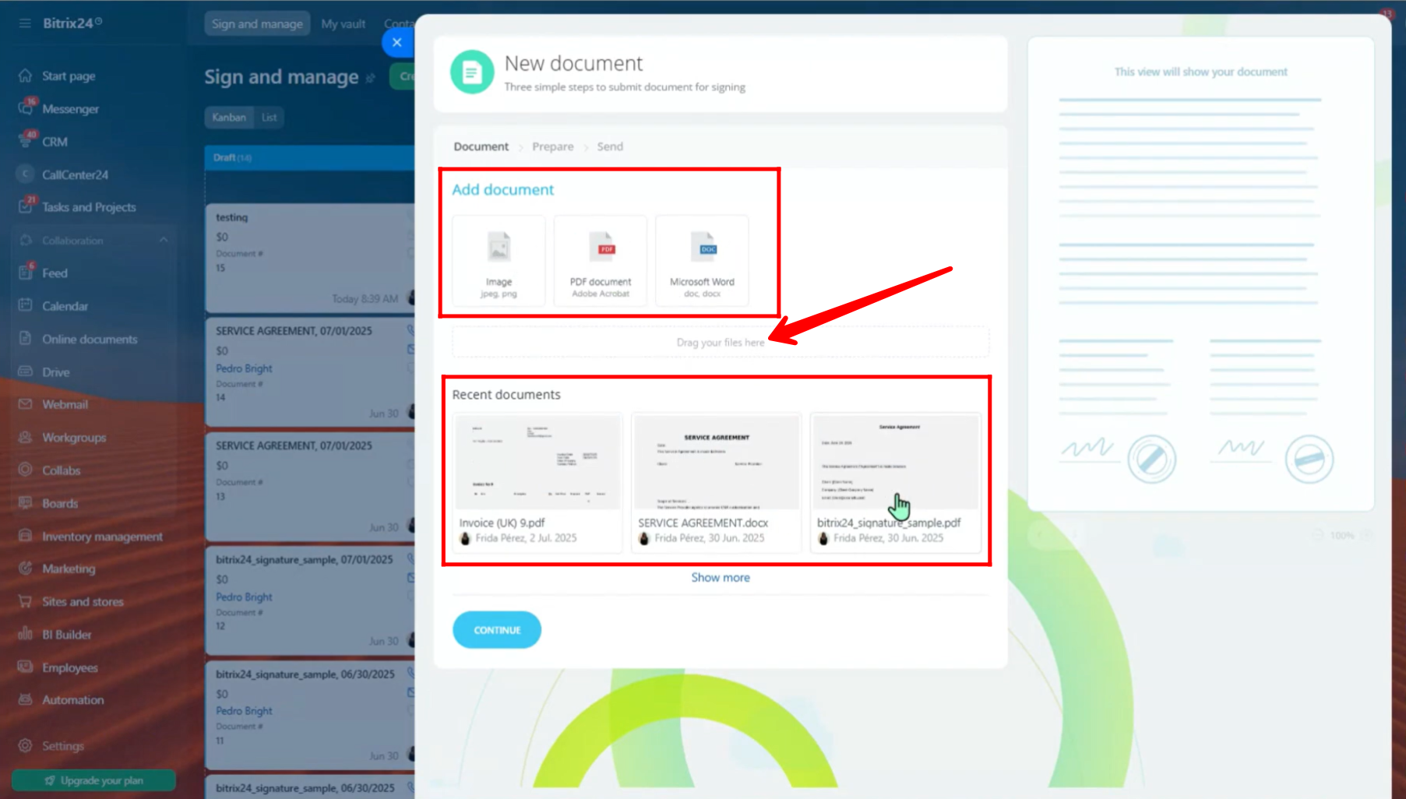Click the CONTINUE button

pos(497,629)
